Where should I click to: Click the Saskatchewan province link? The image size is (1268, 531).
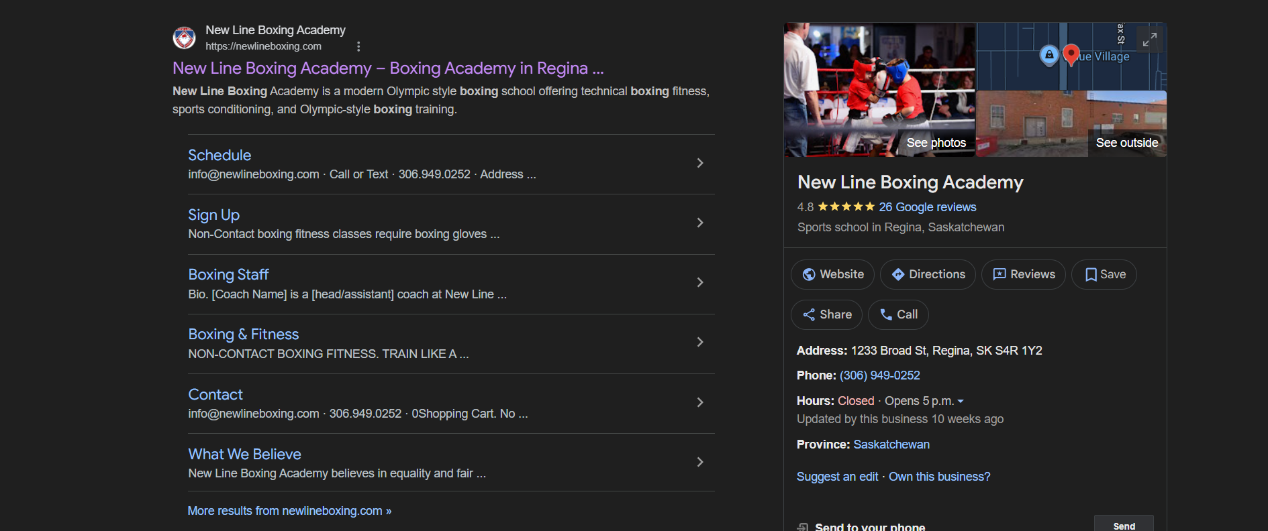tap(891, 445)
